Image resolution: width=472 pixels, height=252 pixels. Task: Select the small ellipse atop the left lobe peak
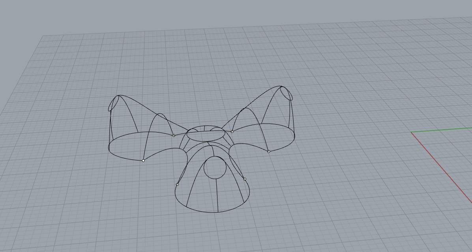coord(114,103)
